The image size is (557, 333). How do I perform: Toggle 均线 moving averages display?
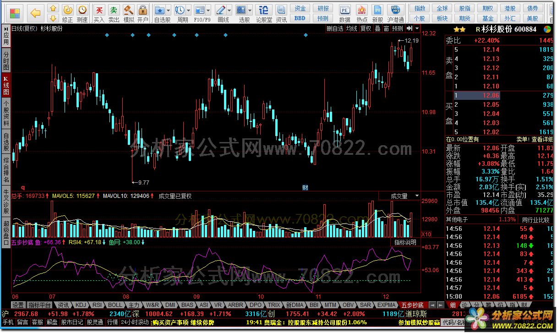point(352,28)
